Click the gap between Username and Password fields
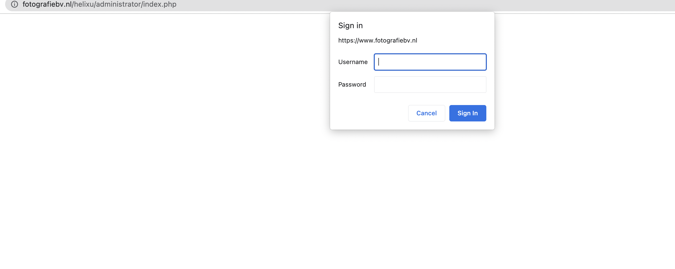Image resolution: width=675 pixels, height=269 pixels. pyautogui.click(x=430, y=73)
